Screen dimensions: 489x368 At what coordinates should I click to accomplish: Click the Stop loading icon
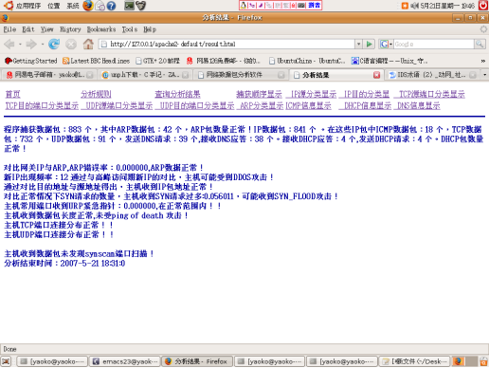pos(71,44)
